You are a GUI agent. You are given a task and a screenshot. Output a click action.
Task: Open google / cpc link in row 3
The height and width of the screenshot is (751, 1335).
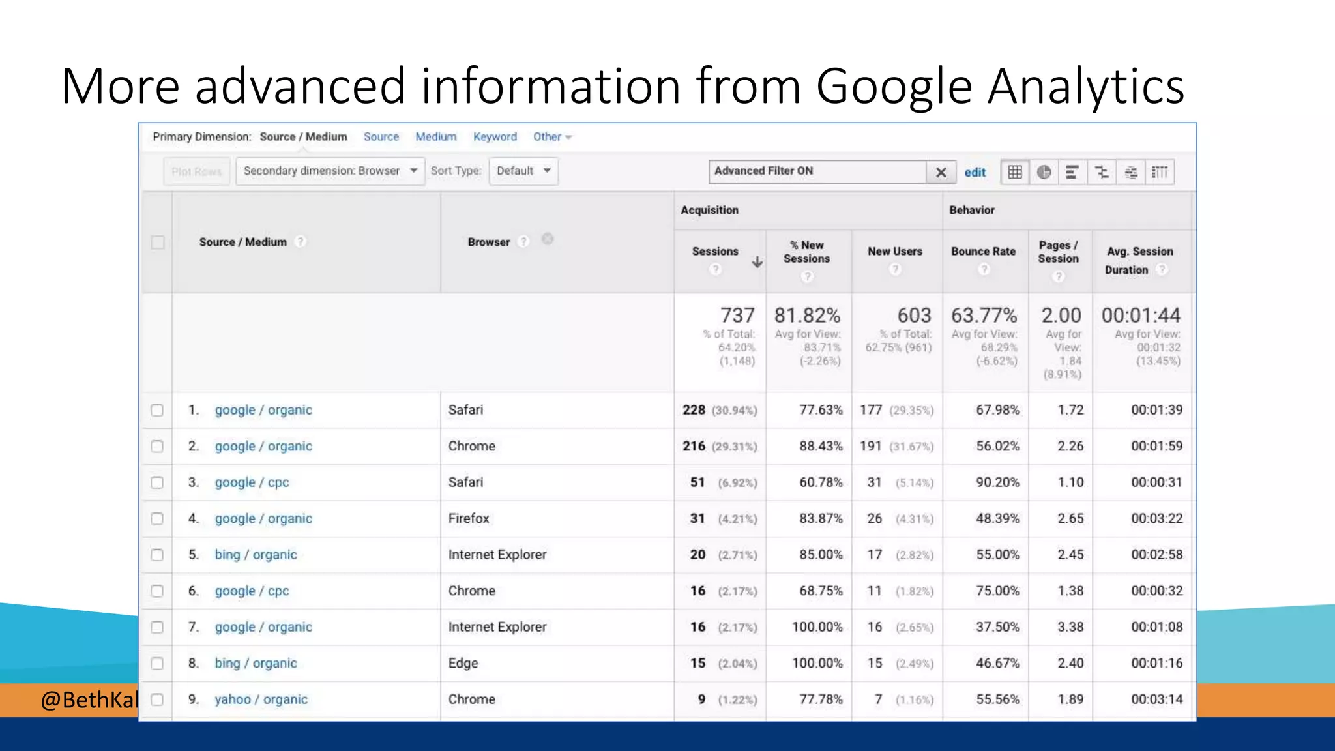(x=252, y=482)
